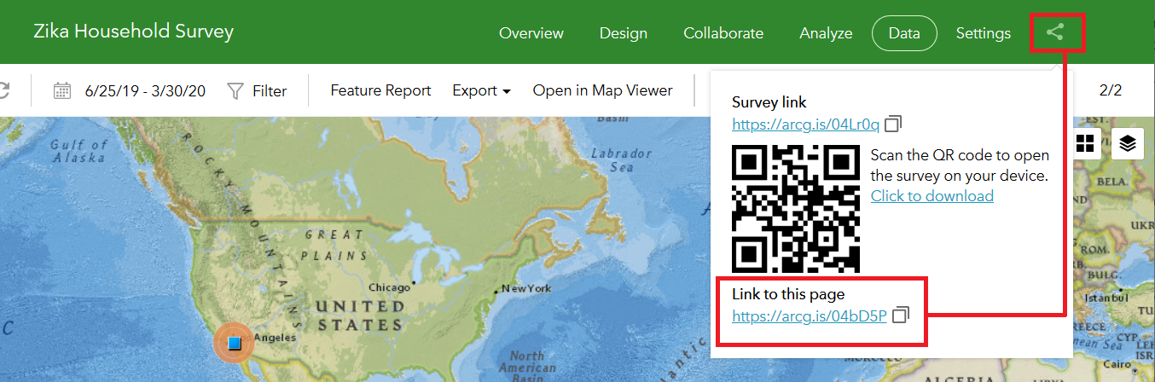This screenshot has height=382, width=1155.
Task: Click to download the QR code
Action: click(x=932, y=196)
